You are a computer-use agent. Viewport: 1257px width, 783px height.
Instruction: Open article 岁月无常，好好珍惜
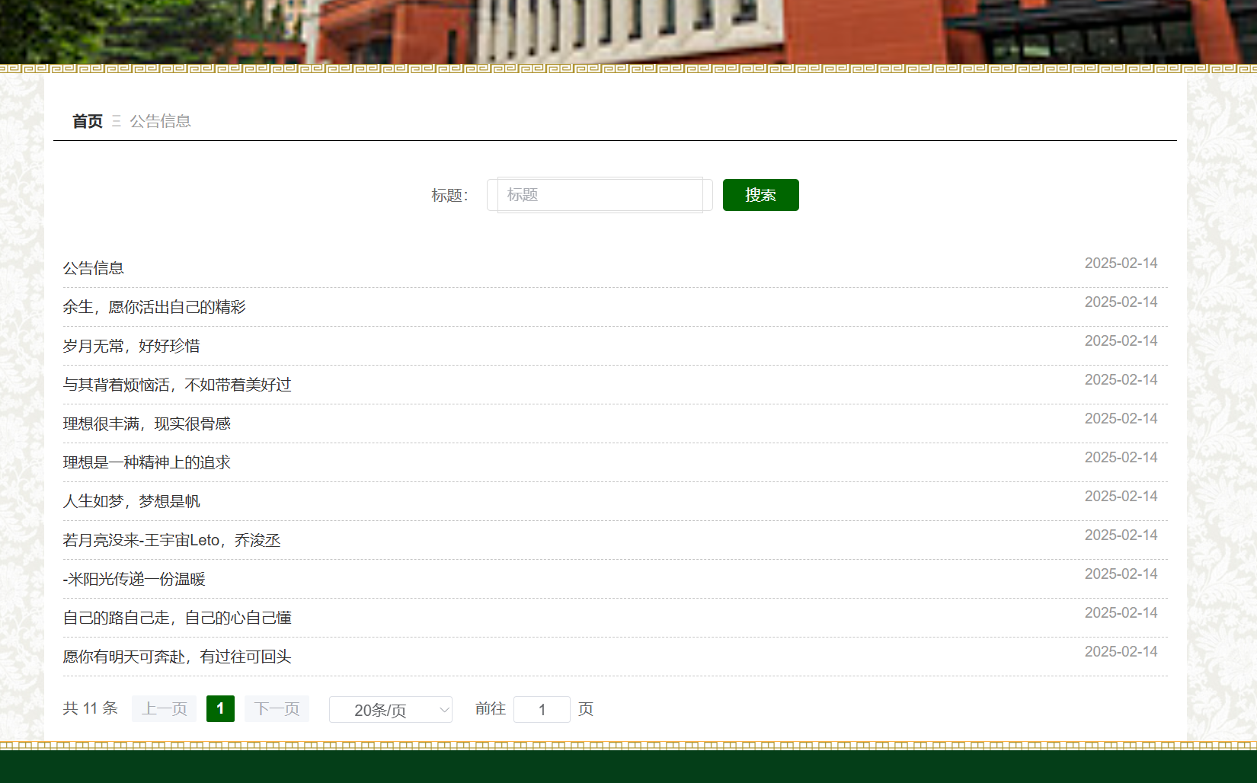(131, 346)
